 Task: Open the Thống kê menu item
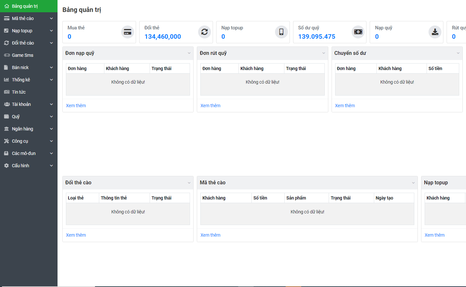click(21, 80)
